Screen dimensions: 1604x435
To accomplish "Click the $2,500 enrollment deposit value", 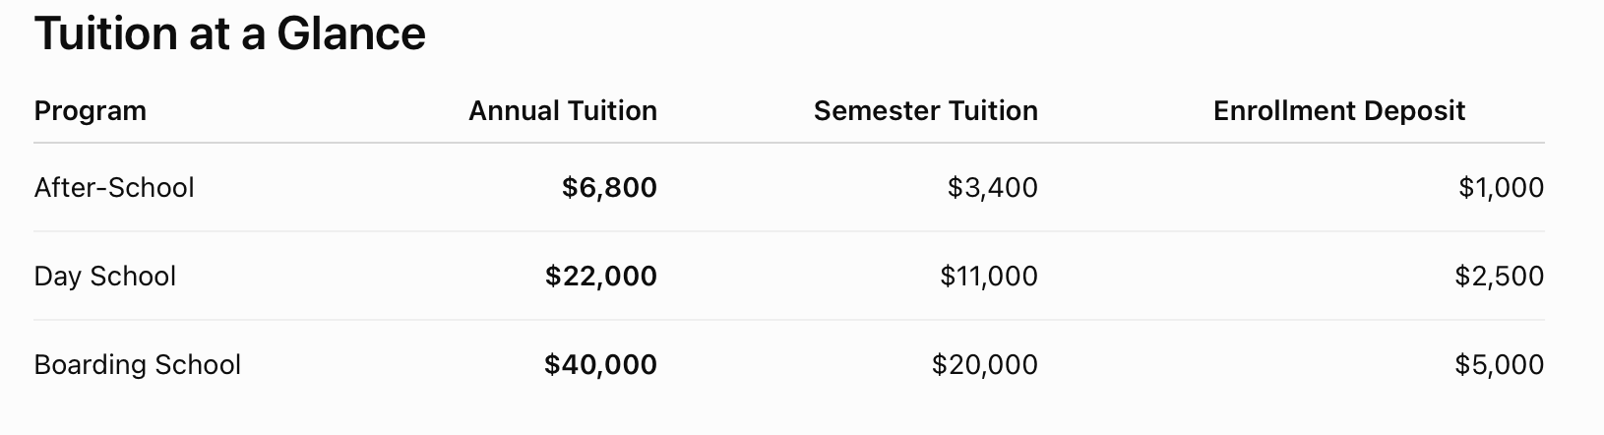I will (x=1500, y=276).
